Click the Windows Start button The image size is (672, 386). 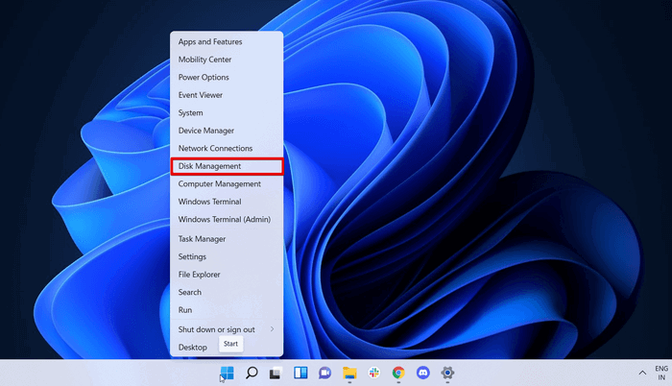pyautogui.click(x=228, y=373)
